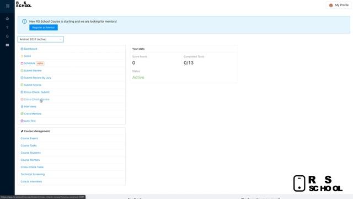The image size is (353, 199).
Task: Open the Score link
Action: tap(28, 56)
